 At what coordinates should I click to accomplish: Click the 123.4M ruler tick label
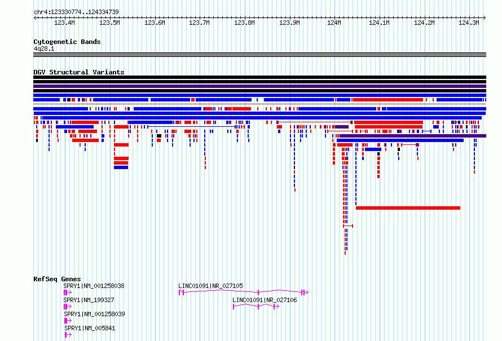pyautogui.click(x=65, y=23)
